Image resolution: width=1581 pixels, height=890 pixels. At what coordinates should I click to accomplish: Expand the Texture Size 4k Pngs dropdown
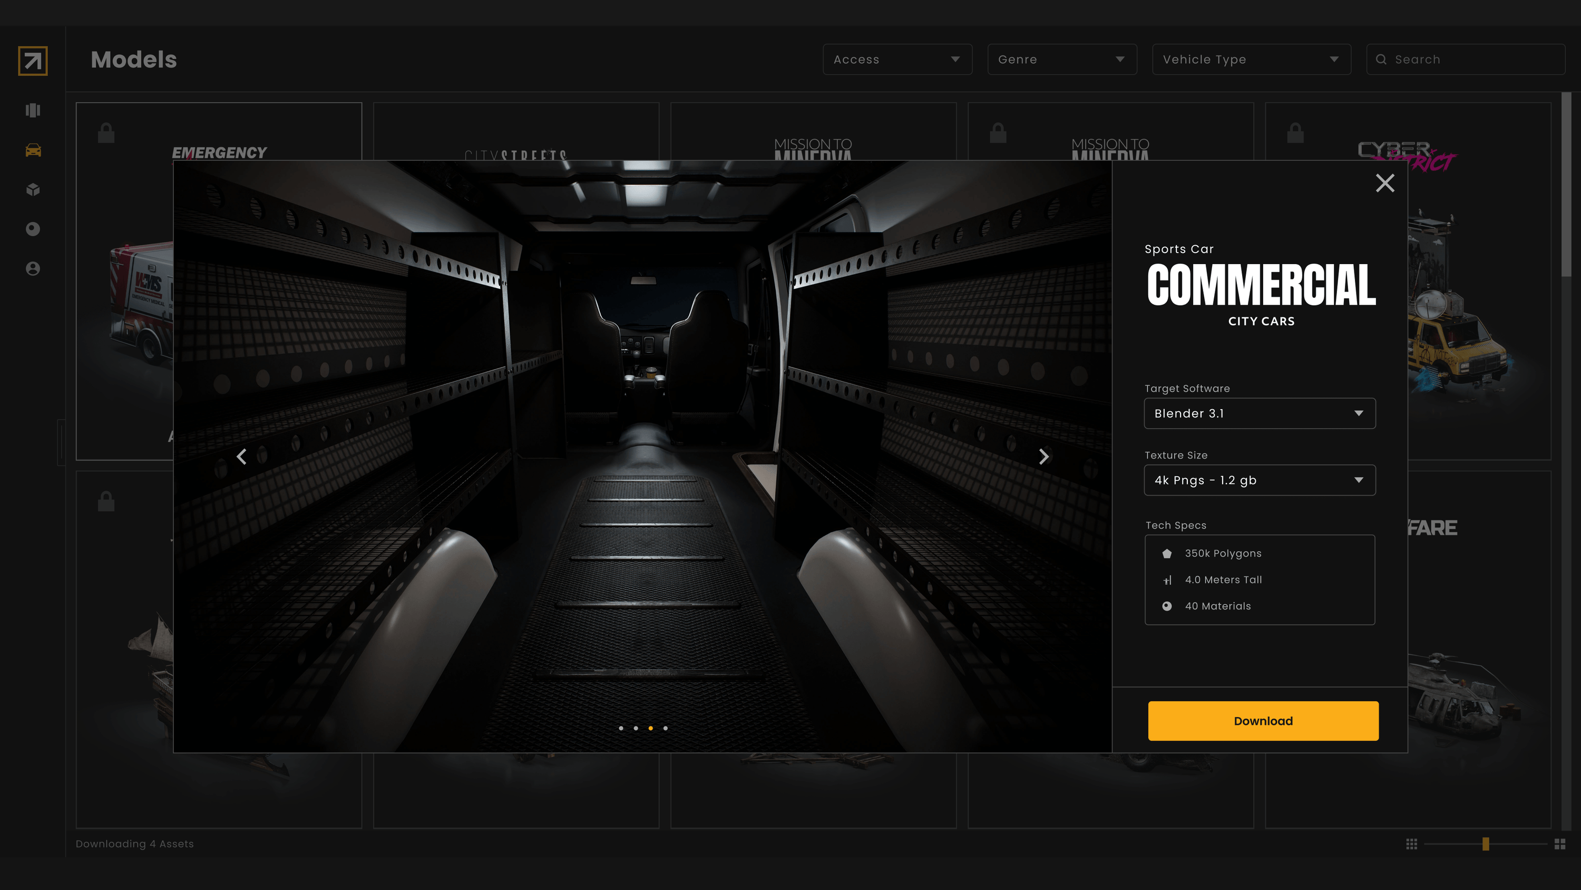[1260, 480]
